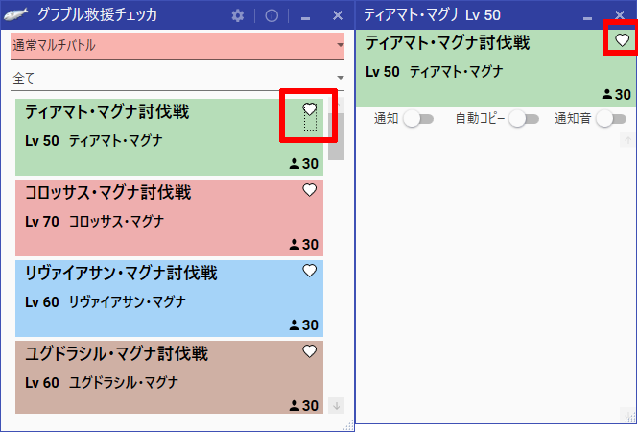The height and width of the screenshot is (432, 638).
Task: Favorite リヴァイアサン・マグナ討伐戦 heart icon
Action: [310, 271]
